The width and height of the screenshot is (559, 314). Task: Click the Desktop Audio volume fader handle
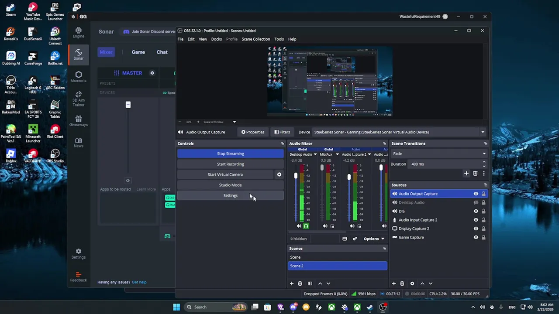click(296, 176)
